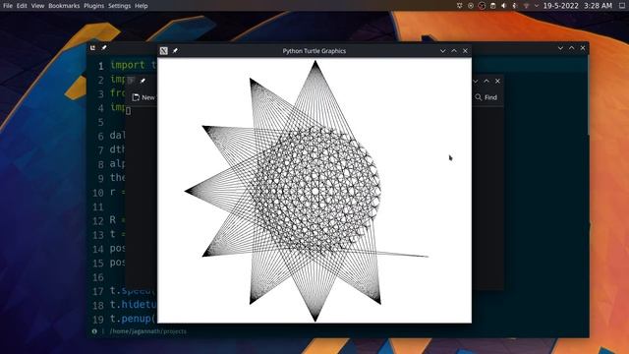
Task: Pin the code editor window
Action: pos(104,48)
